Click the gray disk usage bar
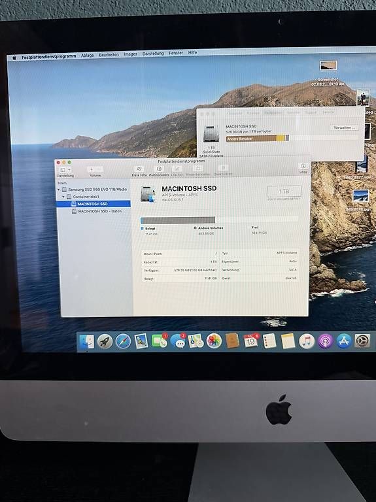376x502 pixels. pyautogui.click(x=178, y=220)
